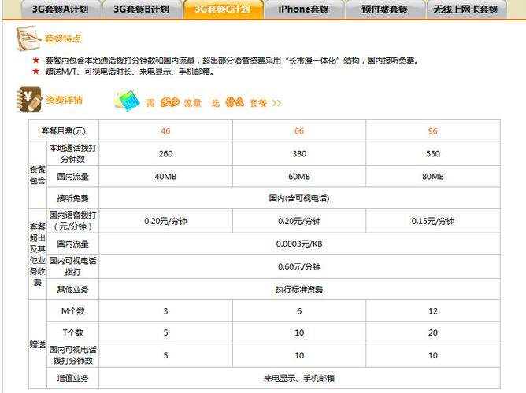
Task: Click the 来电显示、手机邮箱 cell
Action: point(299,378)
